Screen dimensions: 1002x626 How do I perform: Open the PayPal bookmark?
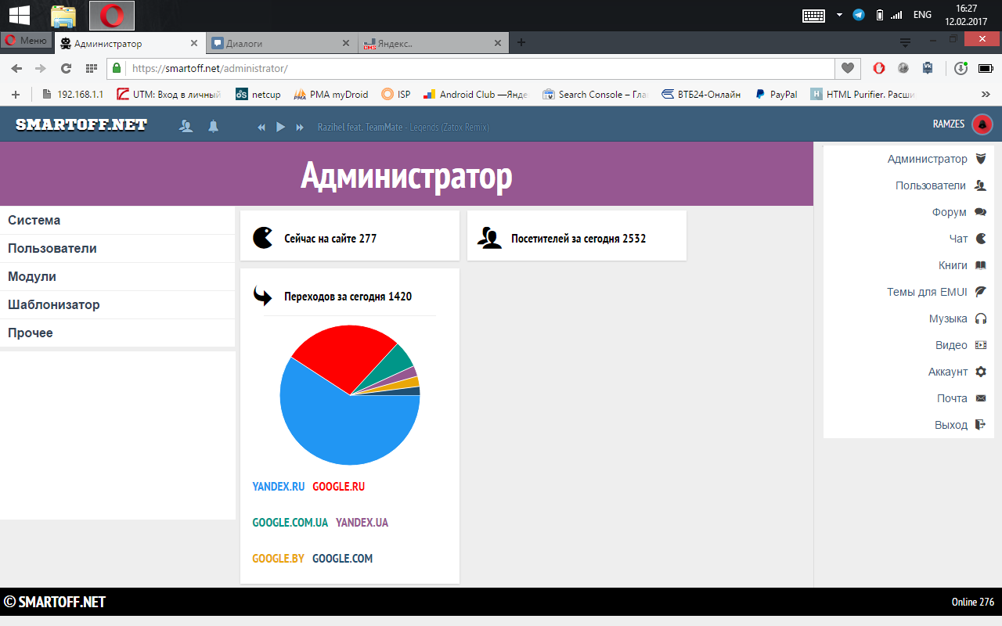point(776,95)
